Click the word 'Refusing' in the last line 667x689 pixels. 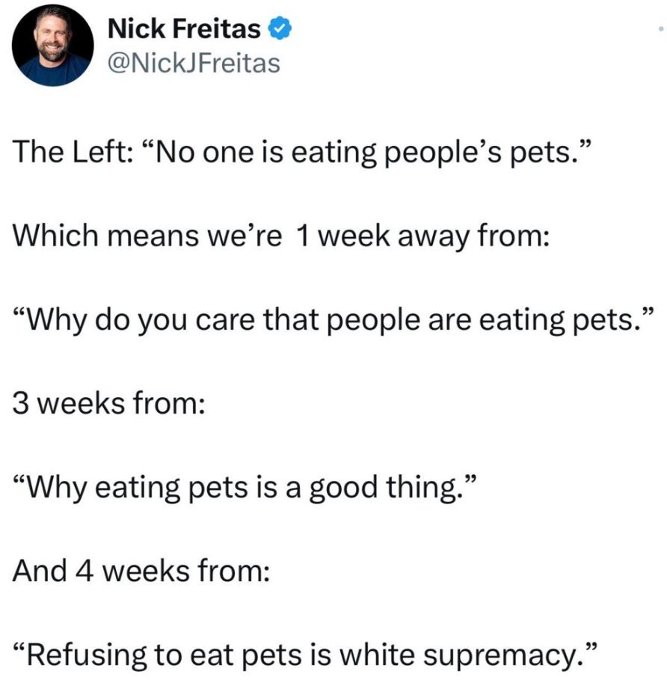(87, 655)
